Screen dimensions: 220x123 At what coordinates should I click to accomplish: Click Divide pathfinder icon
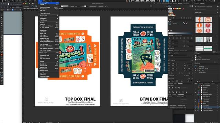[x=169, y=92]
